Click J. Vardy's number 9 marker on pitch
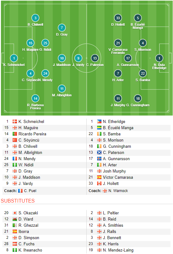Image resolution: width=173 pixels, height=254 pixels. click(78, 58)
